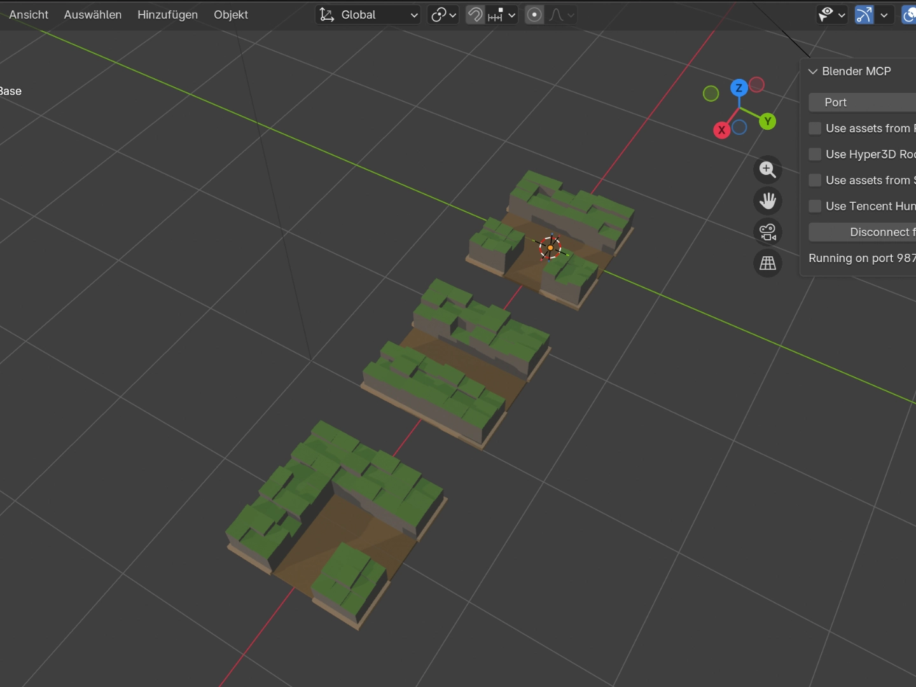This screenshot has width=916, height=687.
Task: Click the transform orientation axes icon
Action: pyautogui.click(x=327, y=15)
